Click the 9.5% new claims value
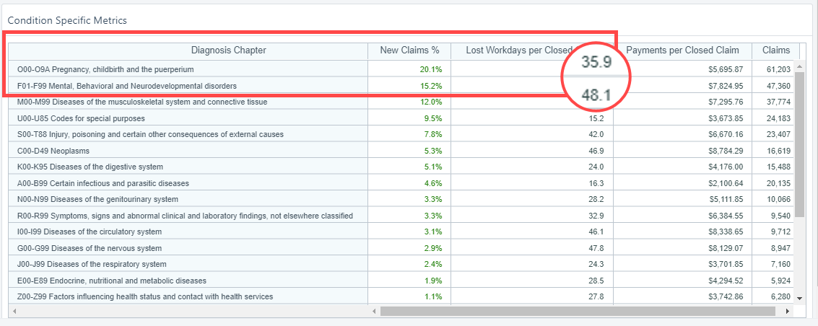The height and width of the screenshot is (326, 818). coord(435,118)
